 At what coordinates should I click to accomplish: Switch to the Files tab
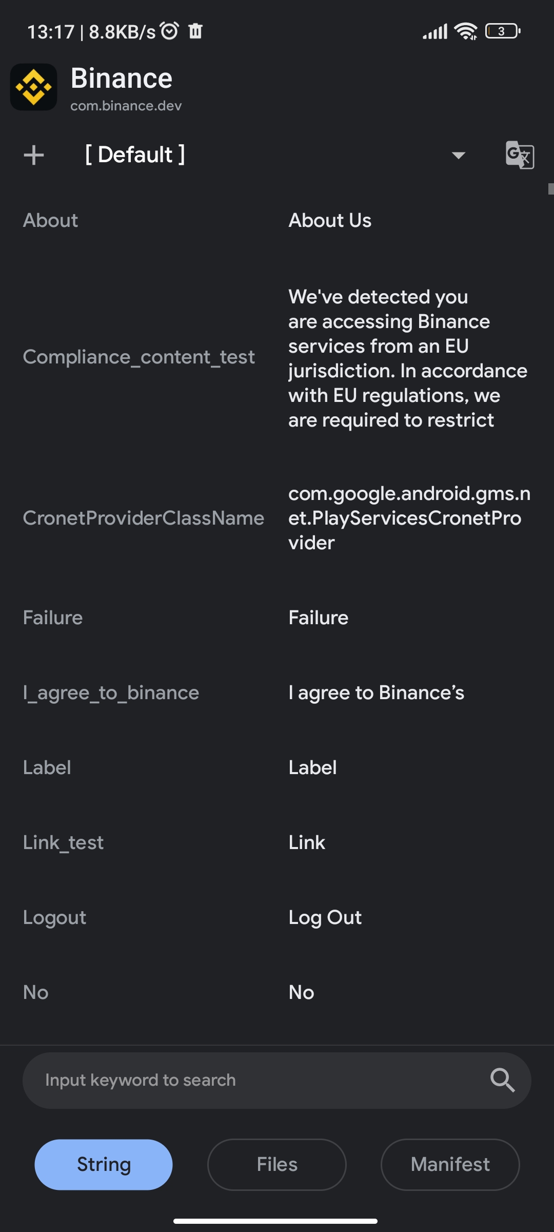coord(277,1164)
